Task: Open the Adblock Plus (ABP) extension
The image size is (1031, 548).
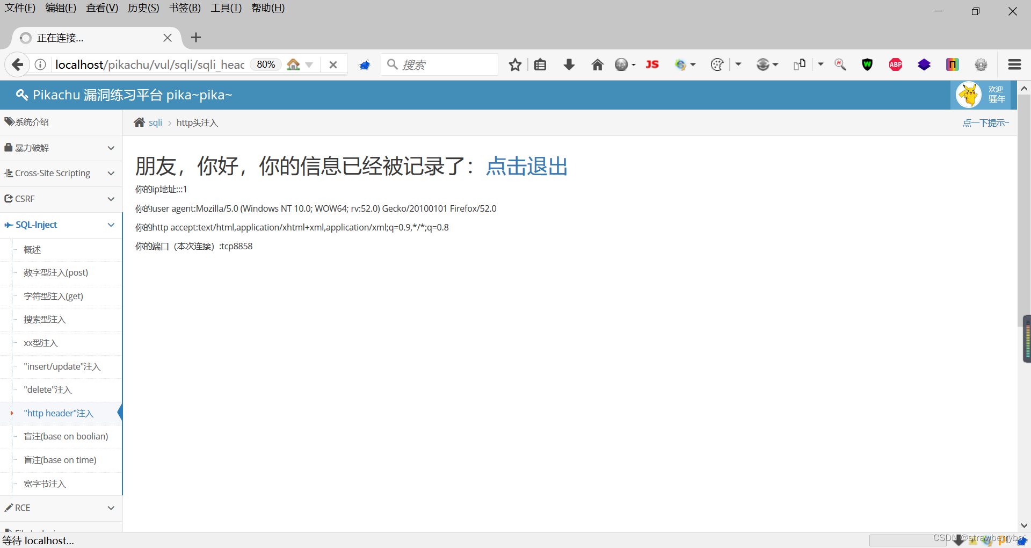Action: point(895,64)
